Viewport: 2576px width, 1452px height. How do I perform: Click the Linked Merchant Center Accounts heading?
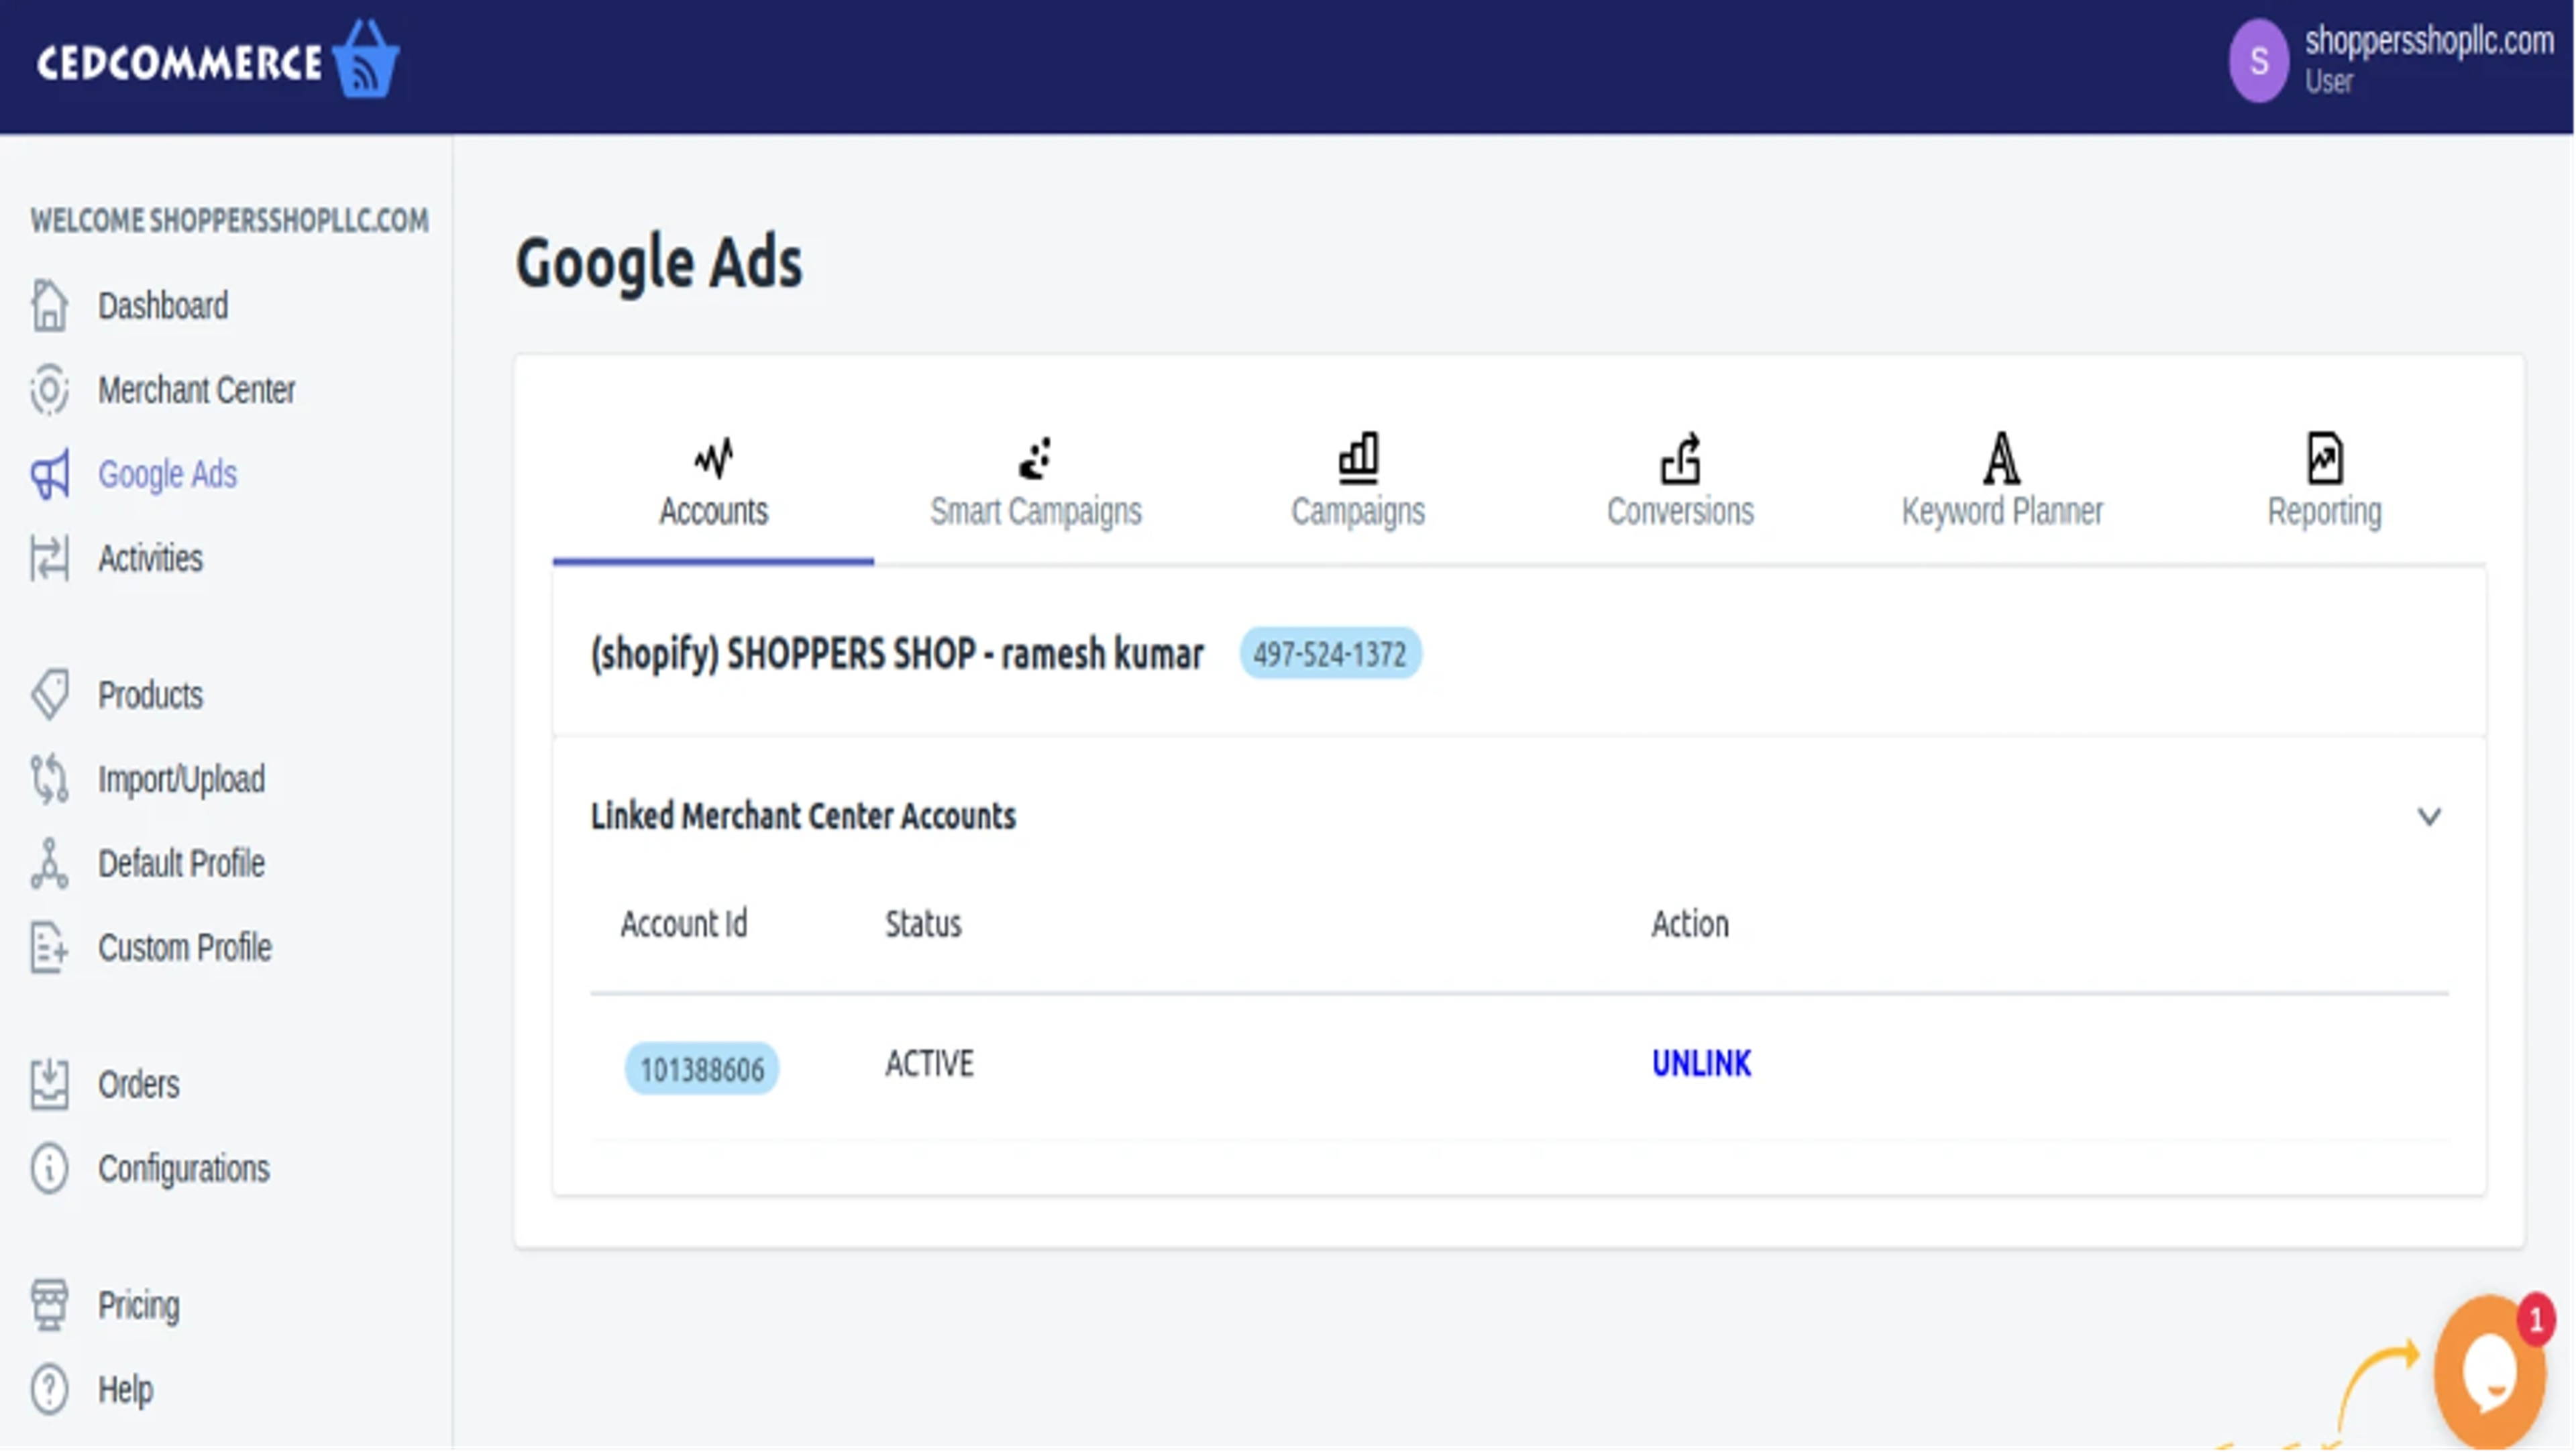[803, 817]
